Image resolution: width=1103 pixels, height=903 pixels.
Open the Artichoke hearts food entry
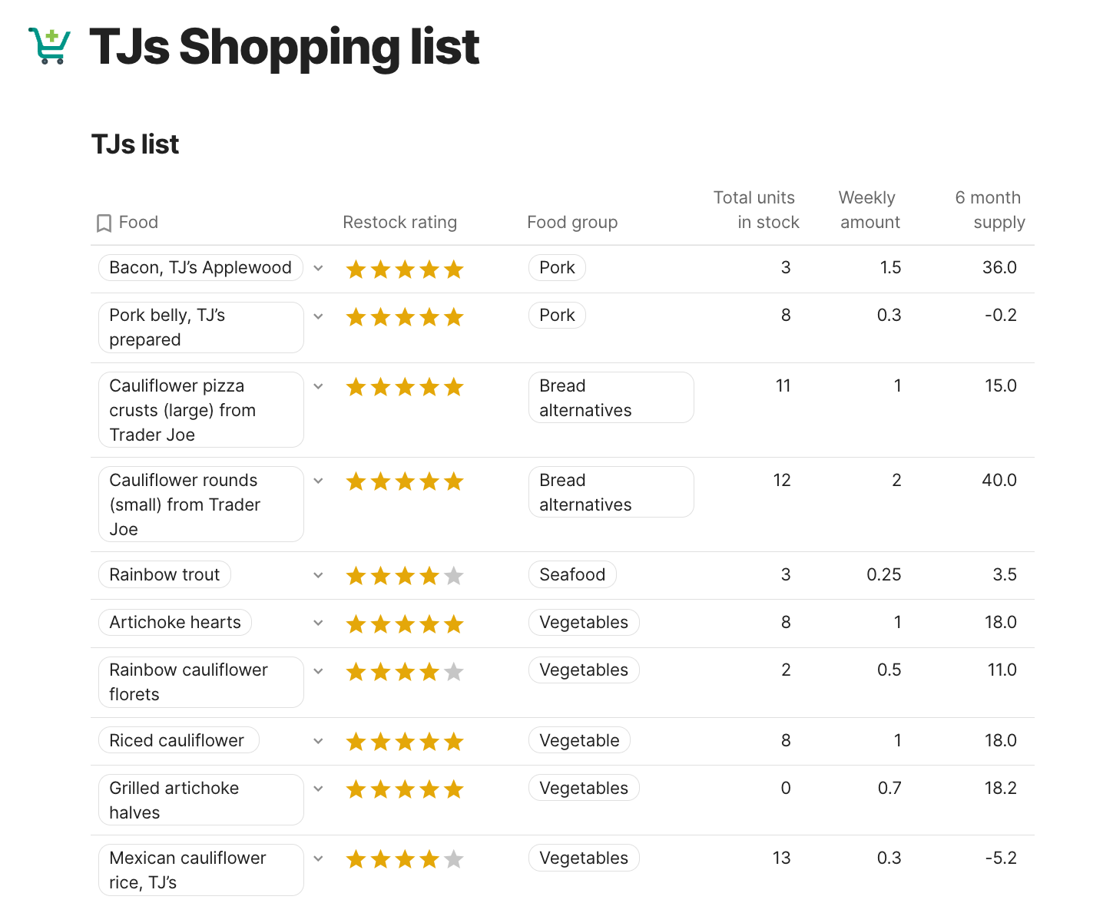[x=175, y=623]
